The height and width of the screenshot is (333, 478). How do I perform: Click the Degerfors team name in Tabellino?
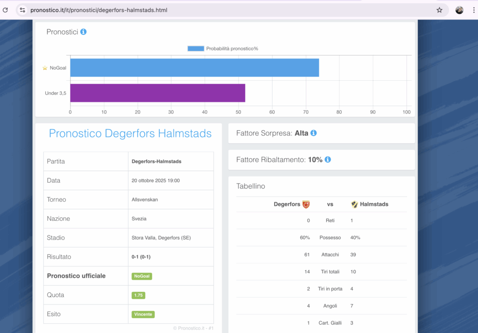click(x=287, y=204)
